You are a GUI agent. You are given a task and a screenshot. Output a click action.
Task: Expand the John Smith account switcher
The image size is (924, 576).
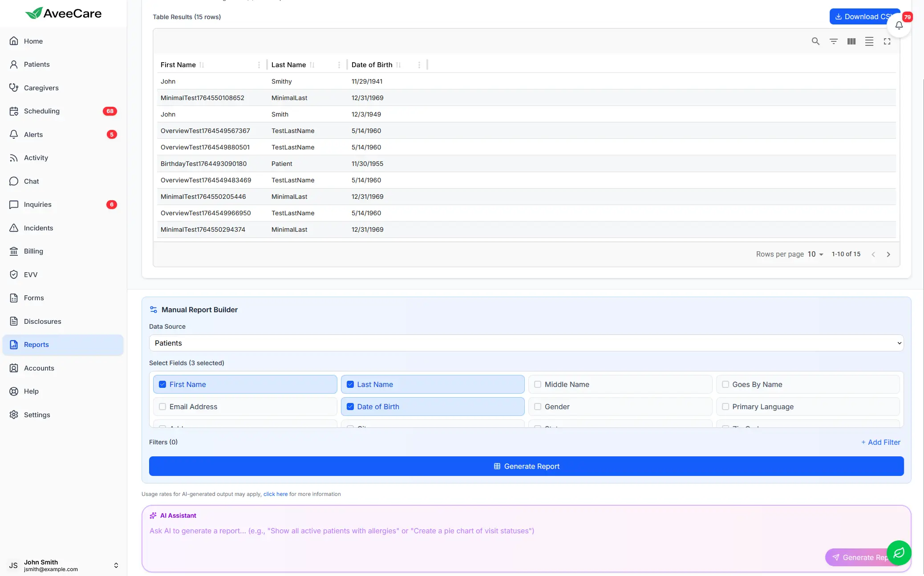(115, 565)
